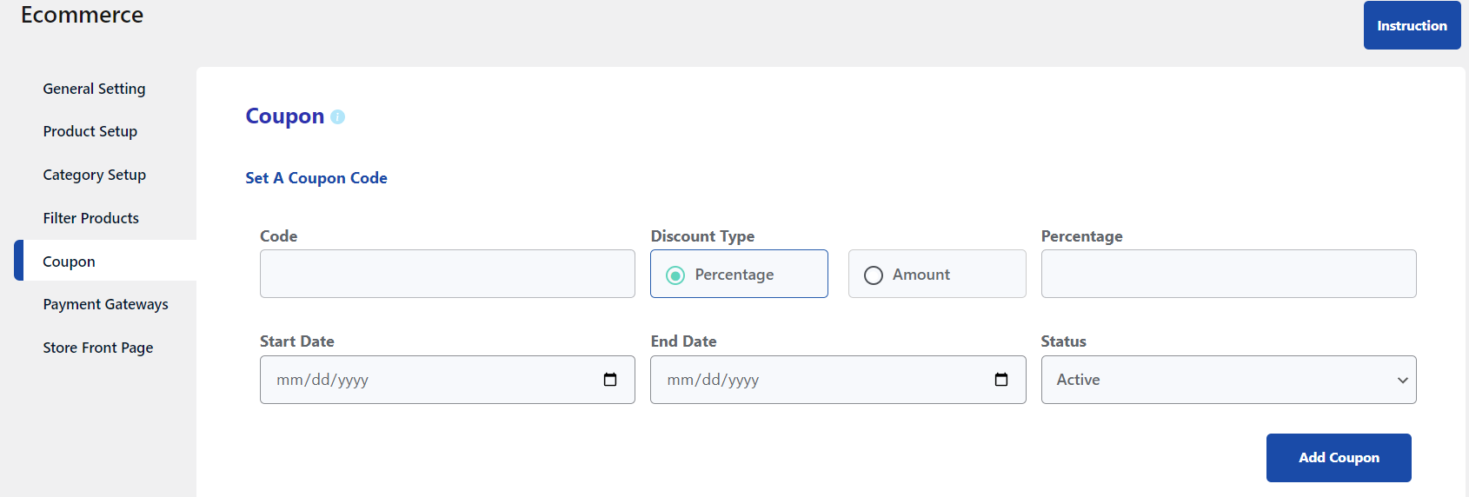The width and height of the screenshot is (1469, 497).
Task: Focus the Code input field
Action: [448, 274]
